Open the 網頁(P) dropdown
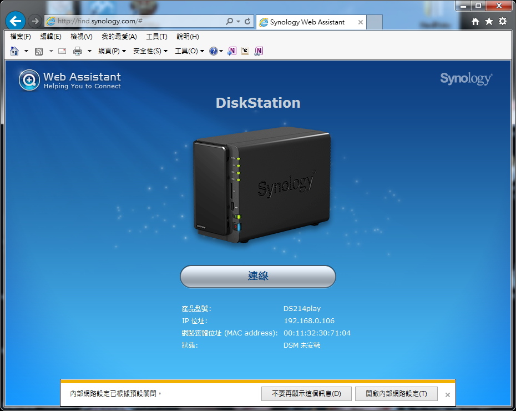516x411 pixels. (112, 51)
